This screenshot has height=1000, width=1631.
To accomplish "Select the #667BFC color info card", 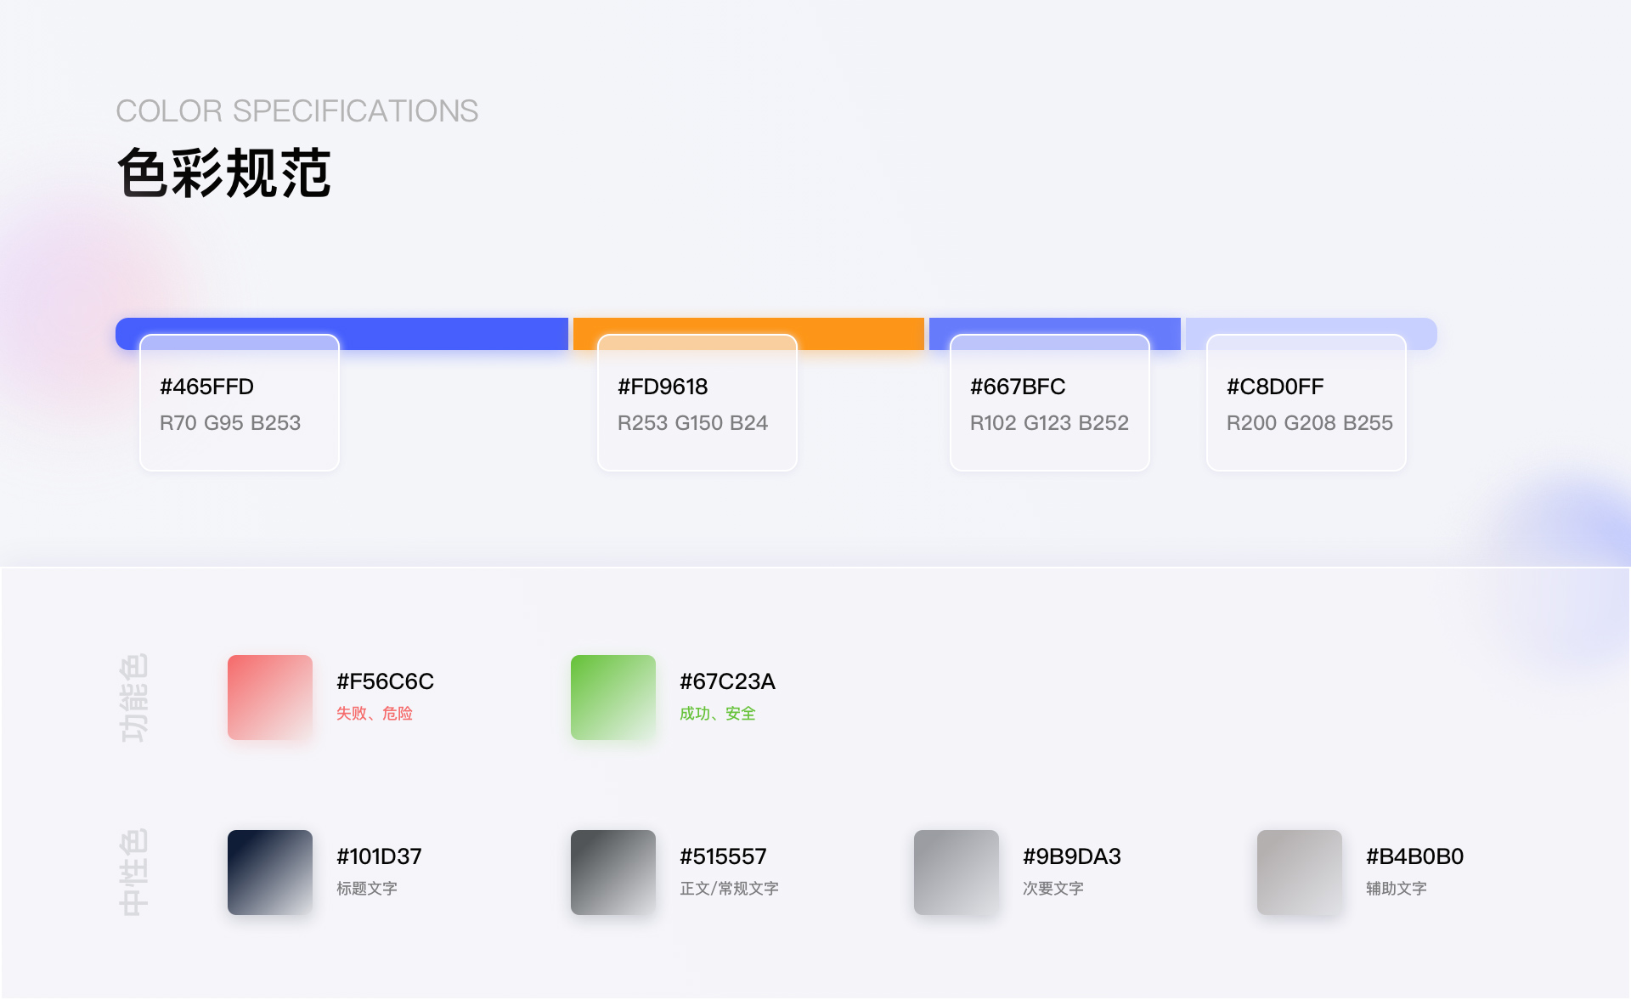I will coord(1050,403).
